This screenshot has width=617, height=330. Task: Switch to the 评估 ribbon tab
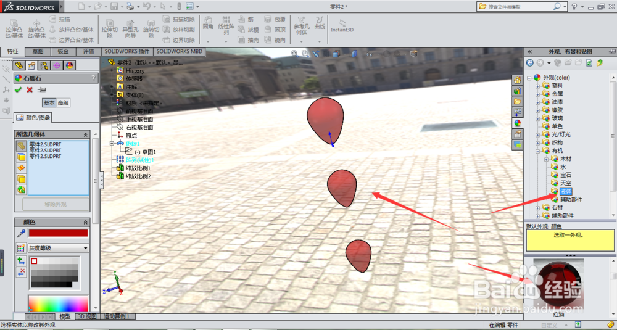tap(88, 51)
